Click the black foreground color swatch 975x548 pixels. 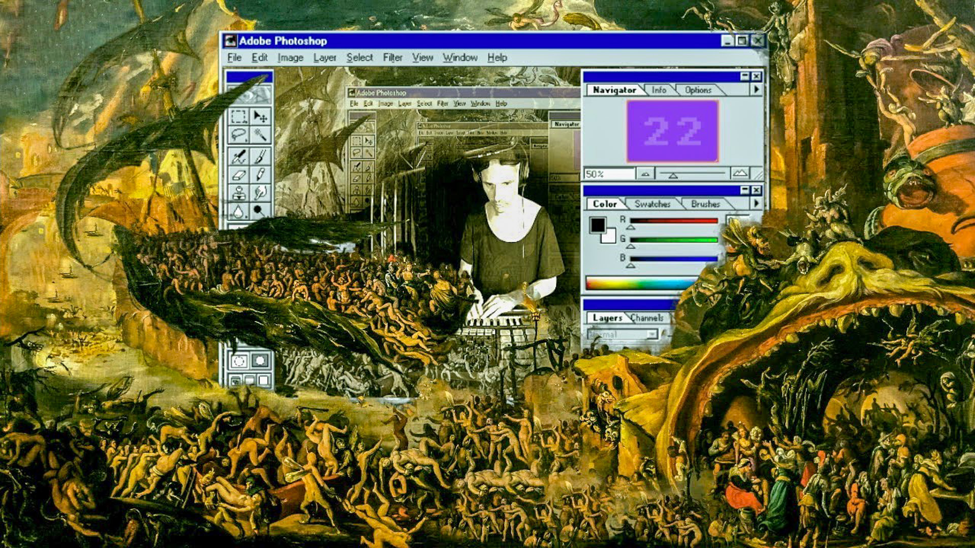[598, 225]
